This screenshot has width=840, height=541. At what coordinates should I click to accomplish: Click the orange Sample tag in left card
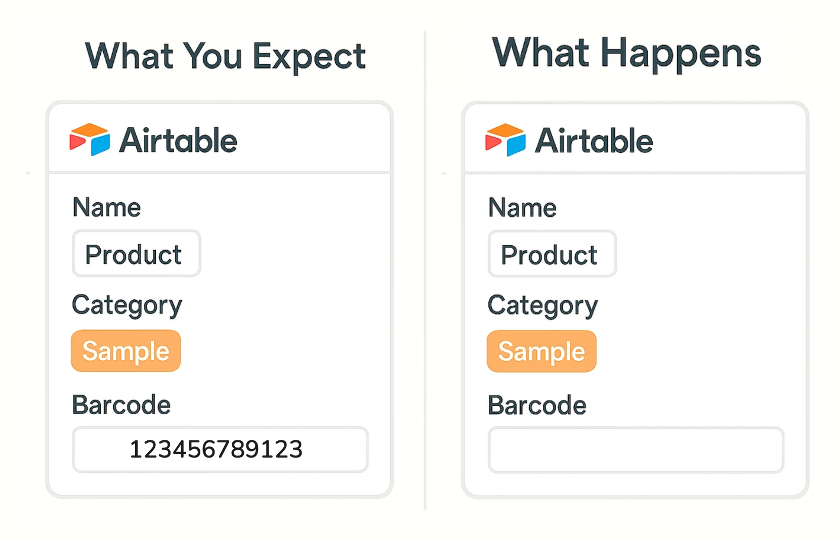(126, 351)
